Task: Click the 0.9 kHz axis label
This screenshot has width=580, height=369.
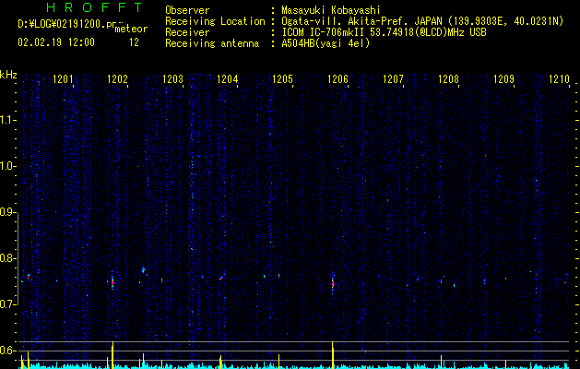Action: coord(8,212)
